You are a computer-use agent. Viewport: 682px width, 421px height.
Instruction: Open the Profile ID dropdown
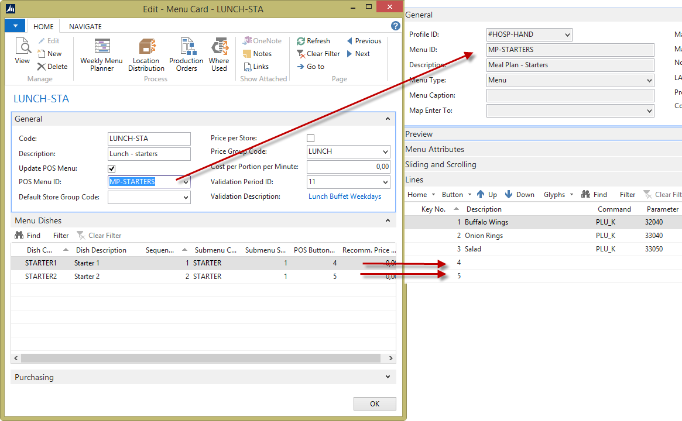coord(567,35)
